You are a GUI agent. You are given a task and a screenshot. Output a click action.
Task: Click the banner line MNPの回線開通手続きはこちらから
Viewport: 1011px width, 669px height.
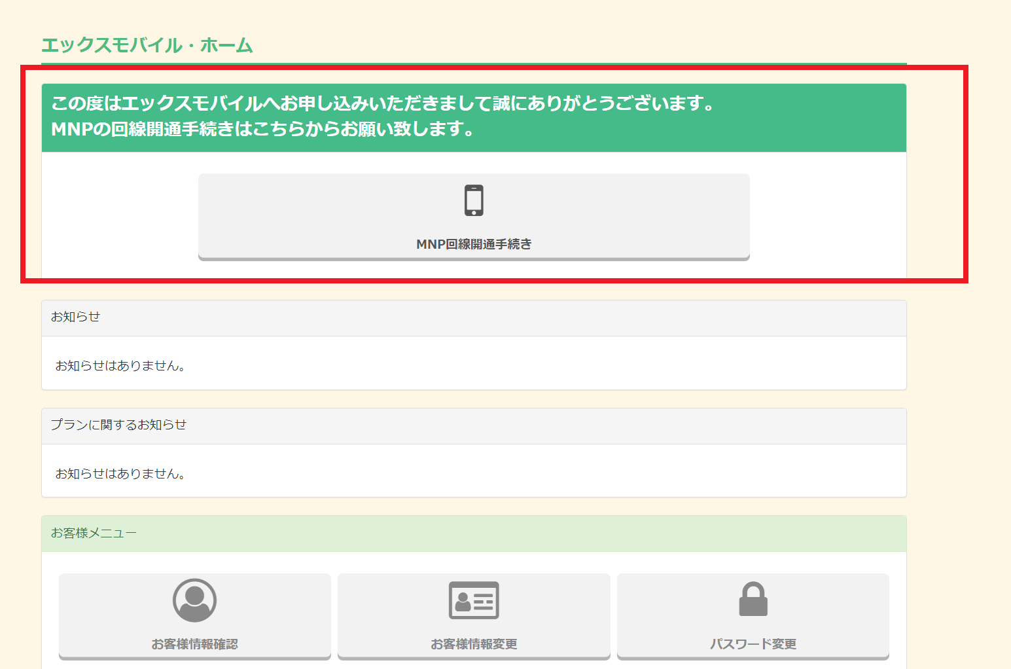coord(263,129)
